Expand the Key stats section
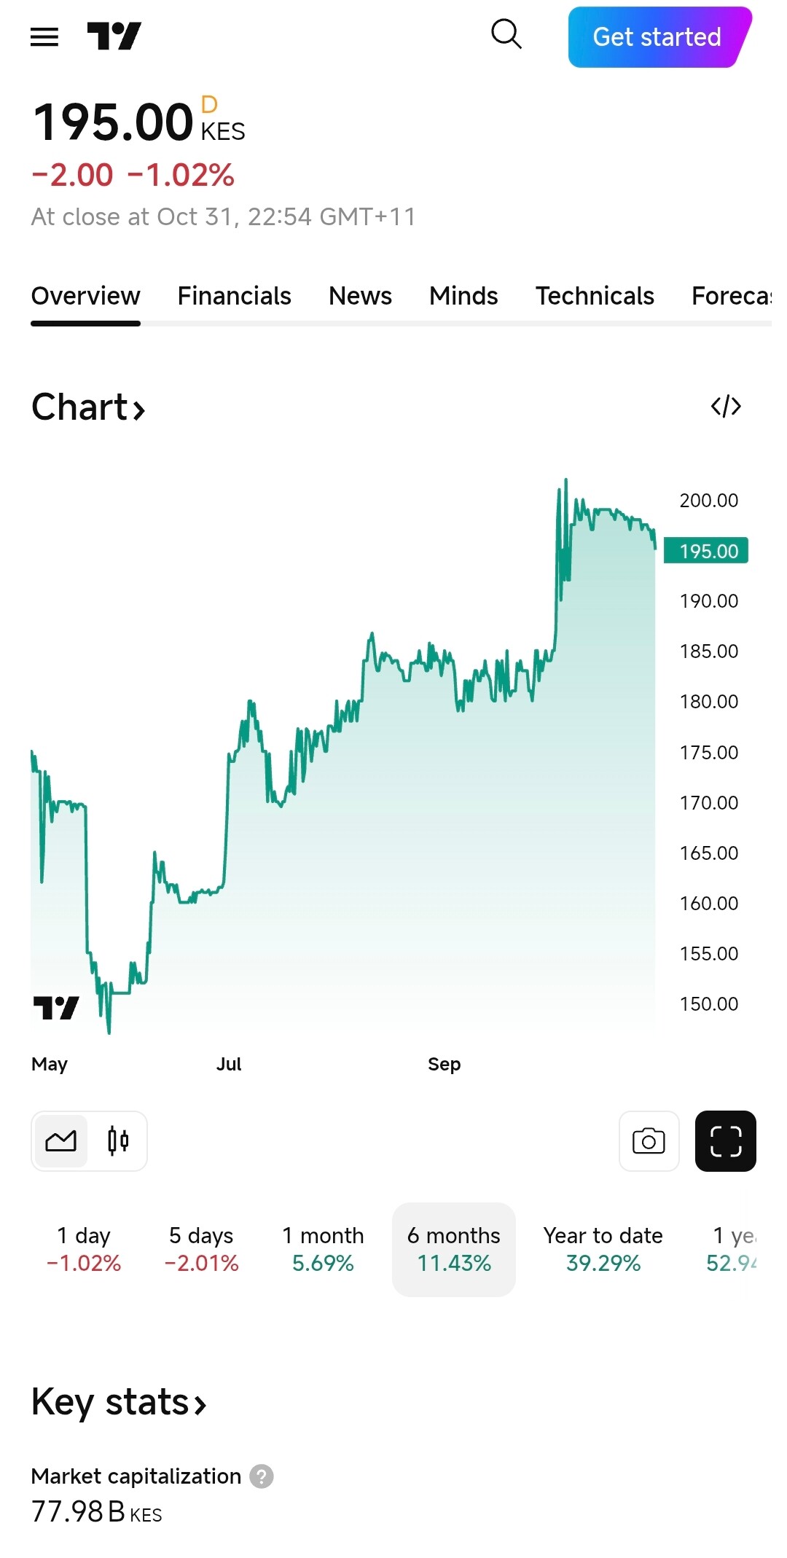The image size is (787, 1558). (119, 1402)
